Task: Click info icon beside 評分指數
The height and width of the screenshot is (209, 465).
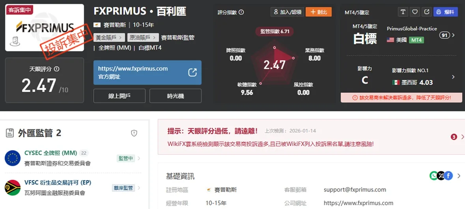Action: coord(241,12)
